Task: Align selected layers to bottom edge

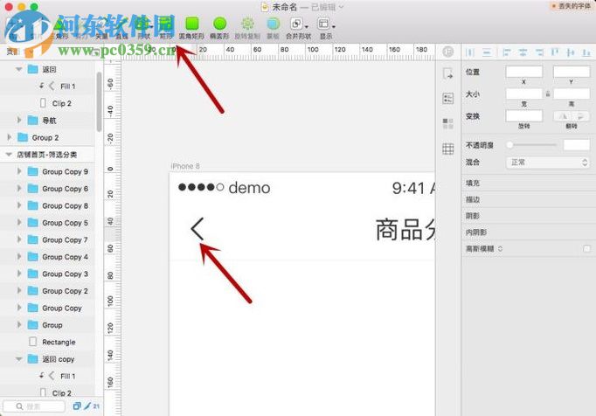Action: tap(586, 52)
